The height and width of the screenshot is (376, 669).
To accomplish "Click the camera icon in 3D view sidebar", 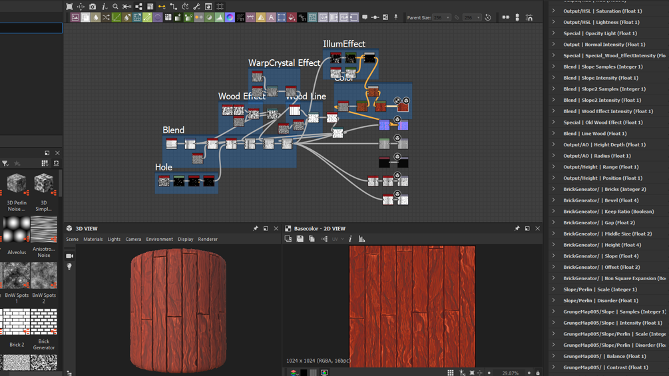I will 69,256.
